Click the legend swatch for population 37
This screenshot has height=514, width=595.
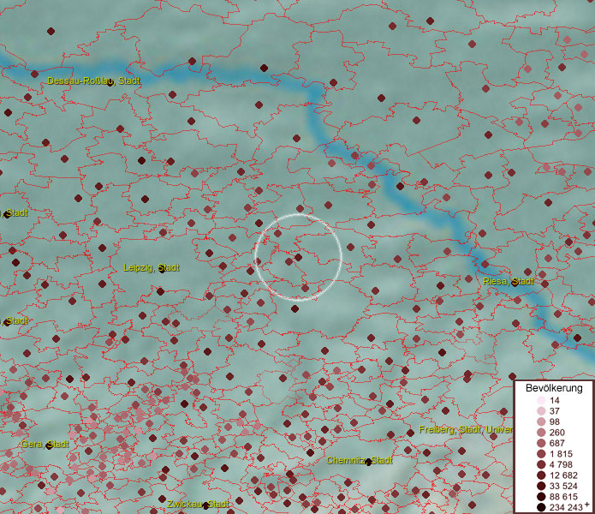click(x=541, y=410)
